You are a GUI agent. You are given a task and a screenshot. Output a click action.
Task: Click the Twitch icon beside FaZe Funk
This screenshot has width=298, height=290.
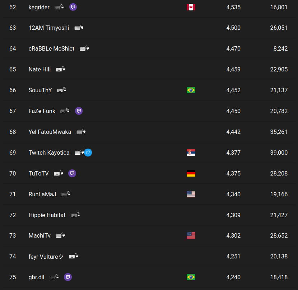tap(79, 111)
